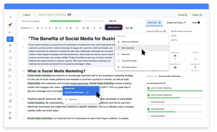The height and width of the screenshot is (132, 217).
Task: Click the Include Keywords info icon
Action: pos(164,83)
